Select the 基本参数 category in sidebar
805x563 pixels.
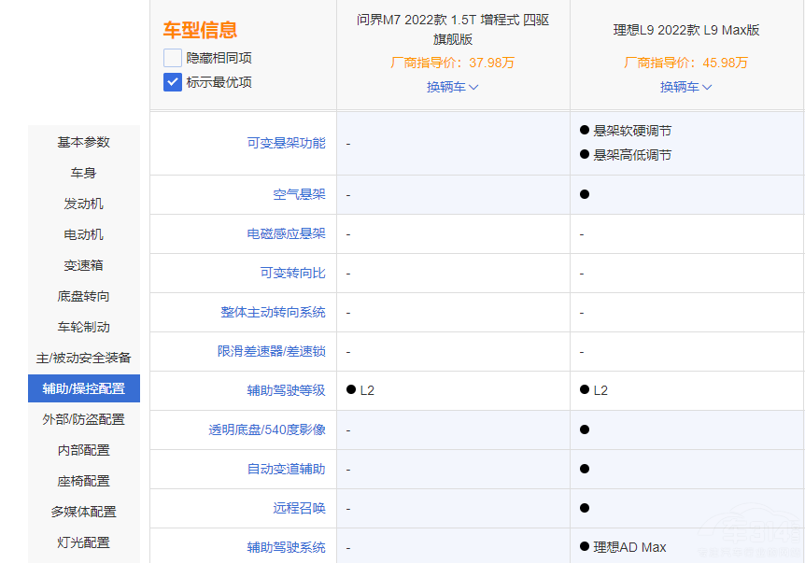83,142
